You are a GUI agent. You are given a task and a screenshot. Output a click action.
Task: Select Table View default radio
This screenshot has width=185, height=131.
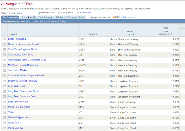(x=78, y=13)
